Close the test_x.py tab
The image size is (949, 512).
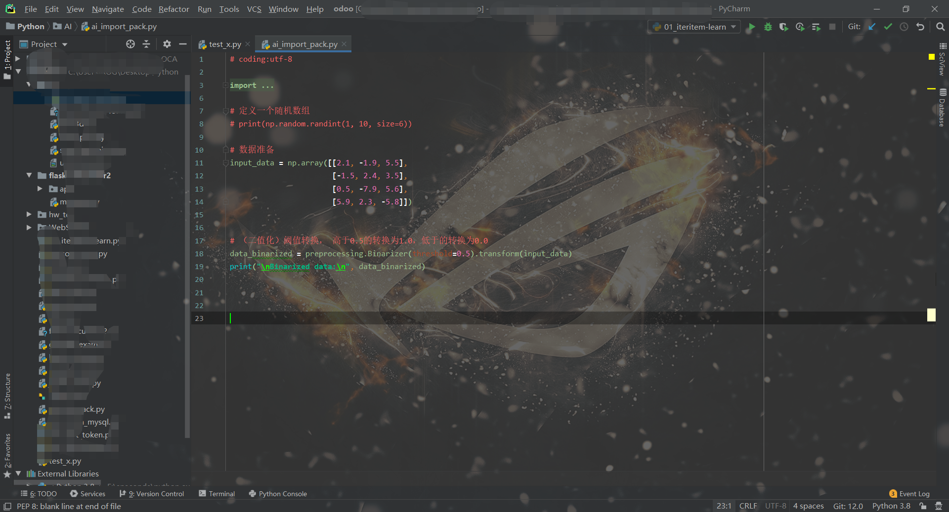248,44
